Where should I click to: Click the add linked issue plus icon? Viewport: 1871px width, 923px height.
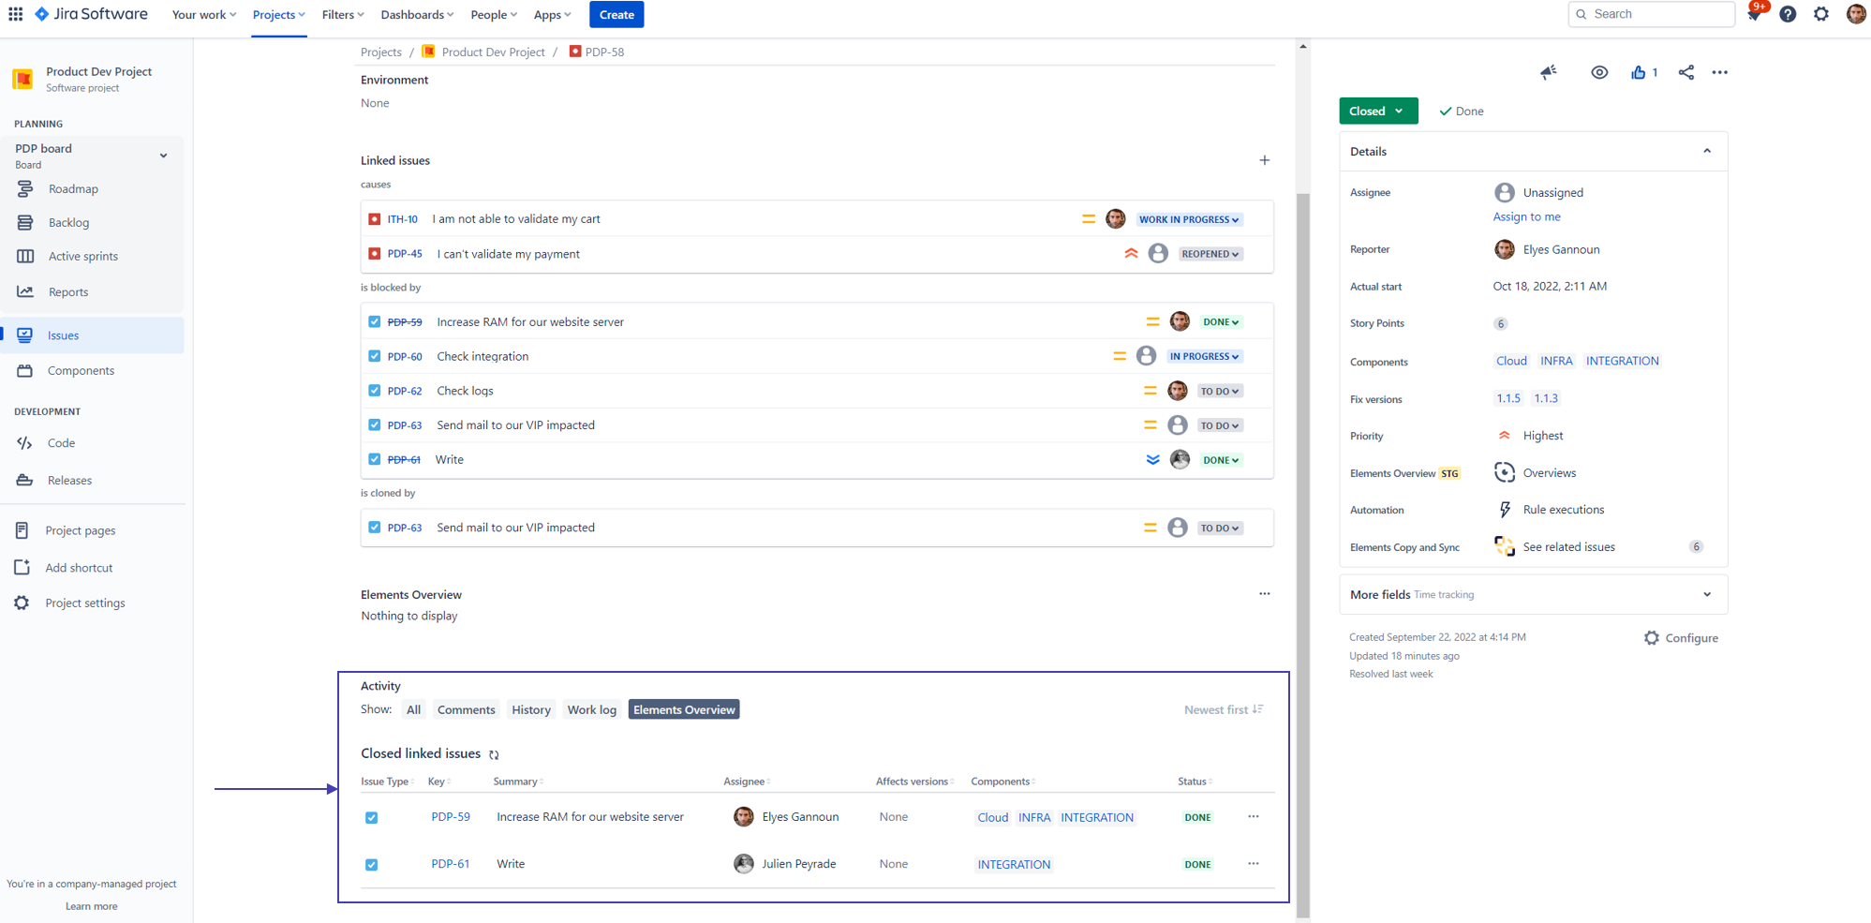click(x=1264, y=160)
